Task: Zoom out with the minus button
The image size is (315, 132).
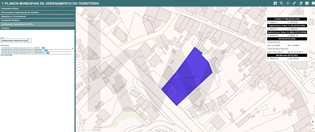Action: pyautogui.click(x=313, y=128)
